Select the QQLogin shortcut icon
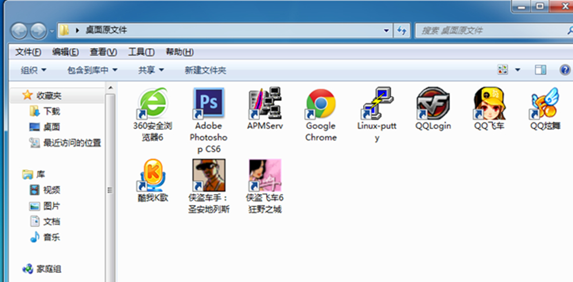The image size is (573, 282). pos(433,103)
